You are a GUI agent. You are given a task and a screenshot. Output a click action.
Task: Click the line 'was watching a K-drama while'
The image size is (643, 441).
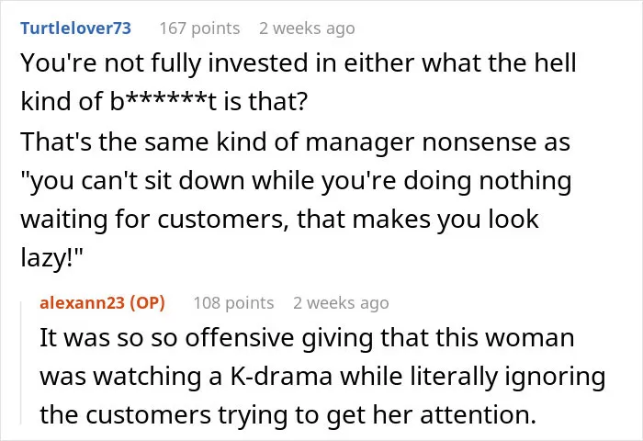click(x=322, y=376)
